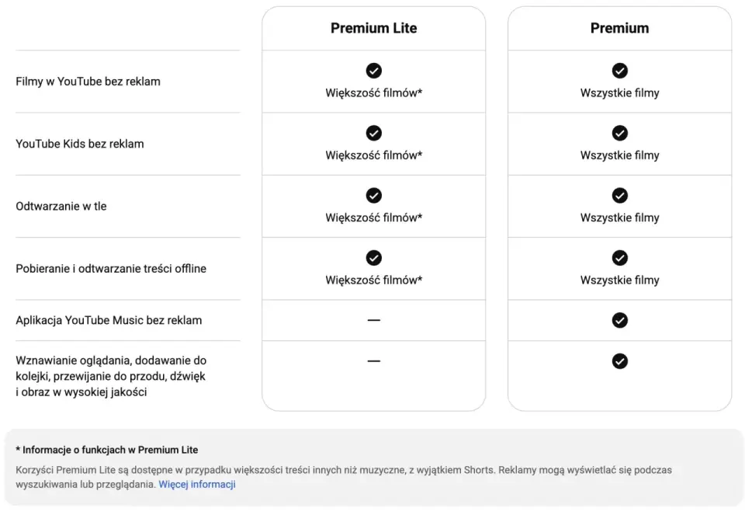Screen dimensions: 745x515
Task: Click Premium checkmark for Filmy w YouTube bez reklam
Action: click(619, 71)
